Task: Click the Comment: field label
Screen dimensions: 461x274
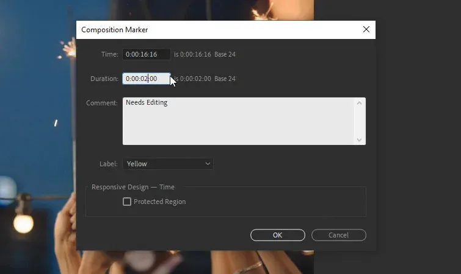Action: pyautogui.click(x=102, y=103)
